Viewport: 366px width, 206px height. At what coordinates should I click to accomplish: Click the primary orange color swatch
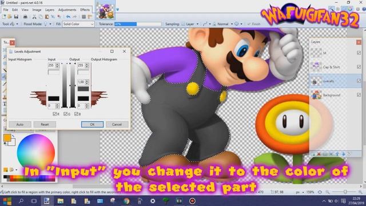[x=7, y=138]
